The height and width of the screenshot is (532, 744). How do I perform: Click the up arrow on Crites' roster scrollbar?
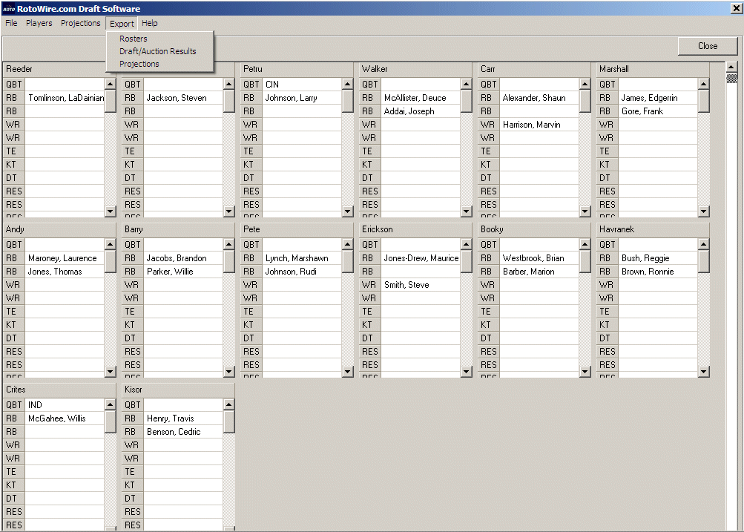coord(110,405)
